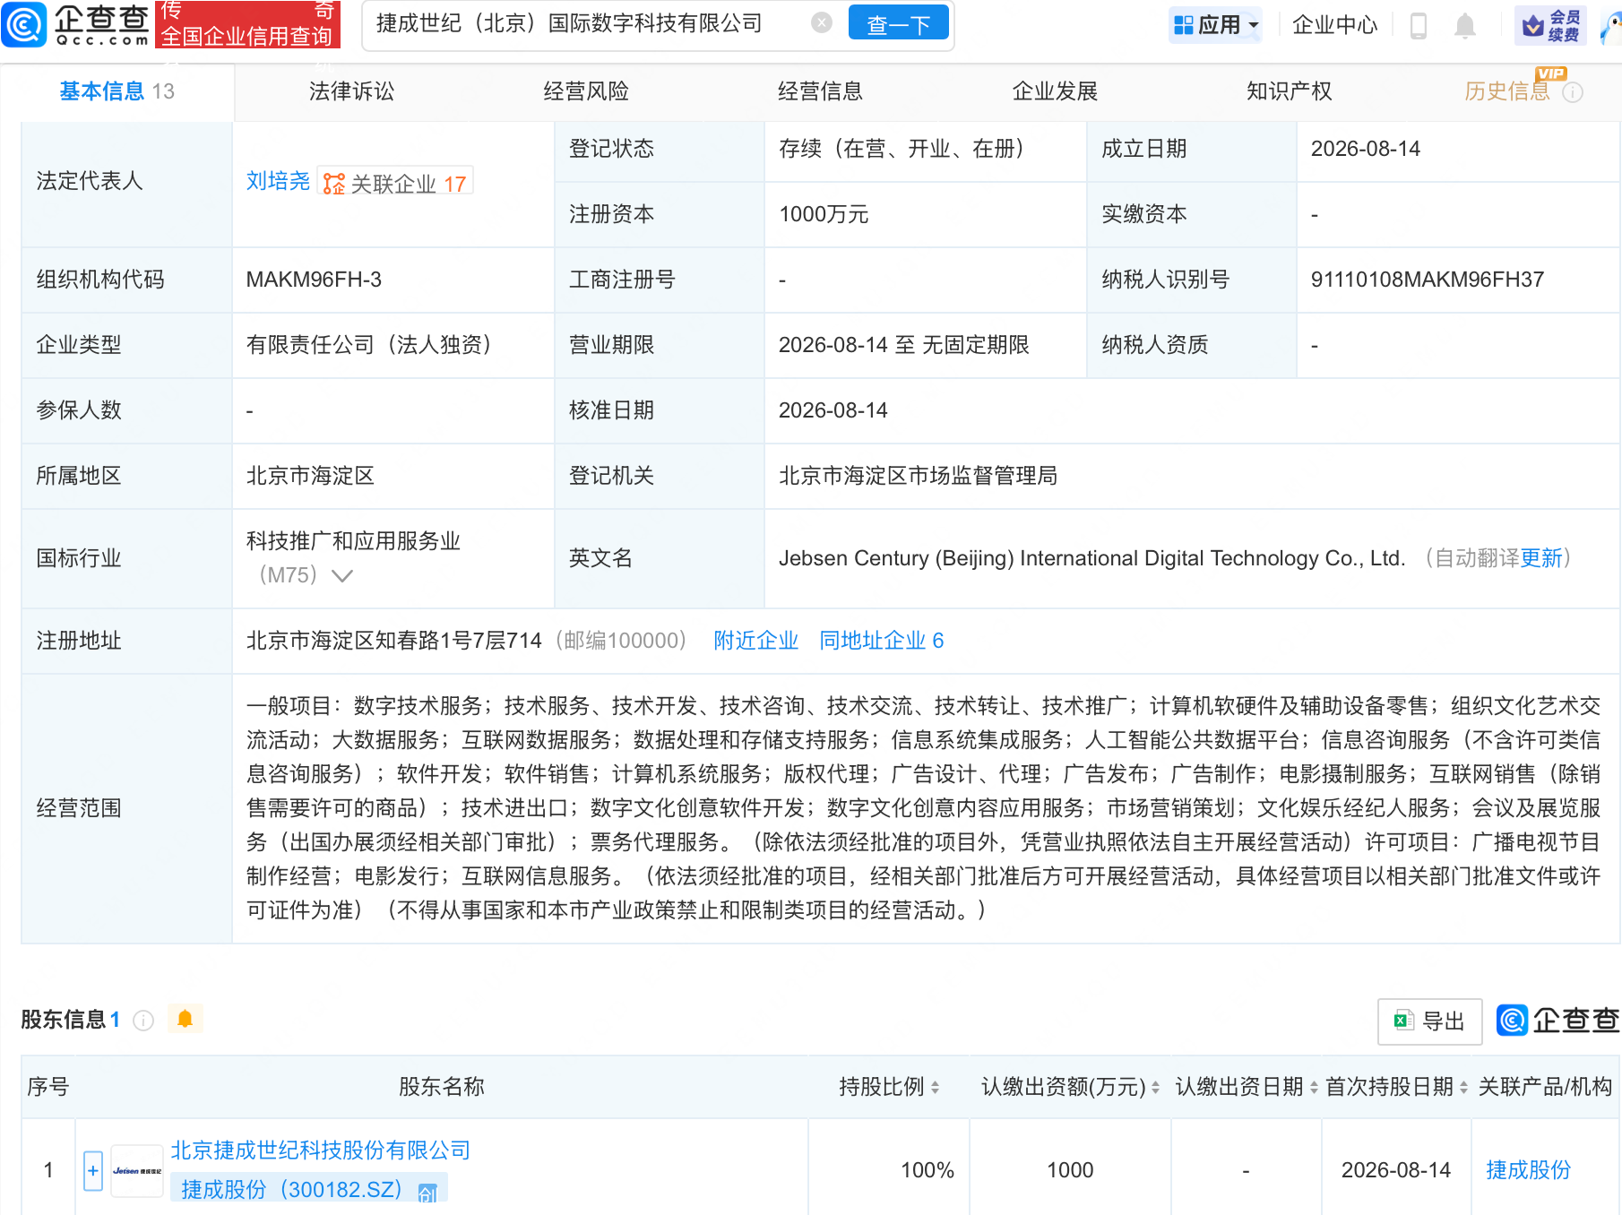
Task: Click the 查一下 search button
Action: click(x=898, y=24)
